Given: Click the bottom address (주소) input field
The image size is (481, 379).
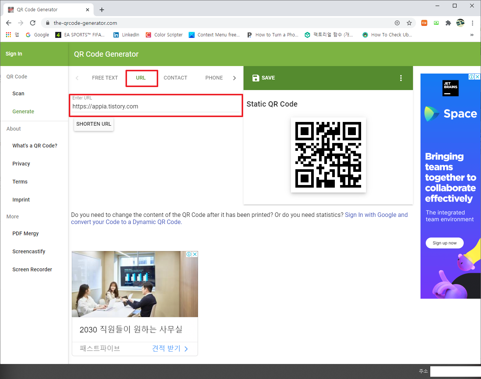Looking at the screenshot, I should (x=455, y=371).
